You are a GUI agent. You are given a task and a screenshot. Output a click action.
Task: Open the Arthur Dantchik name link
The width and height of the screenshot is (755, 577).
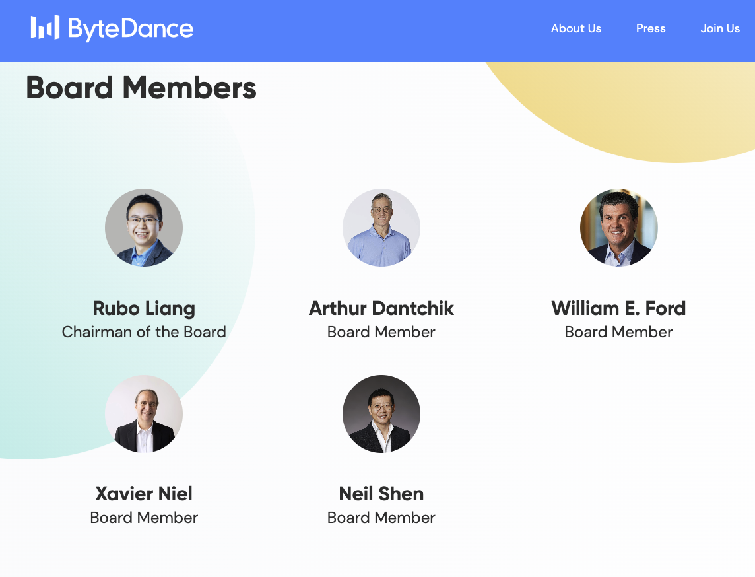click(381, 308)
